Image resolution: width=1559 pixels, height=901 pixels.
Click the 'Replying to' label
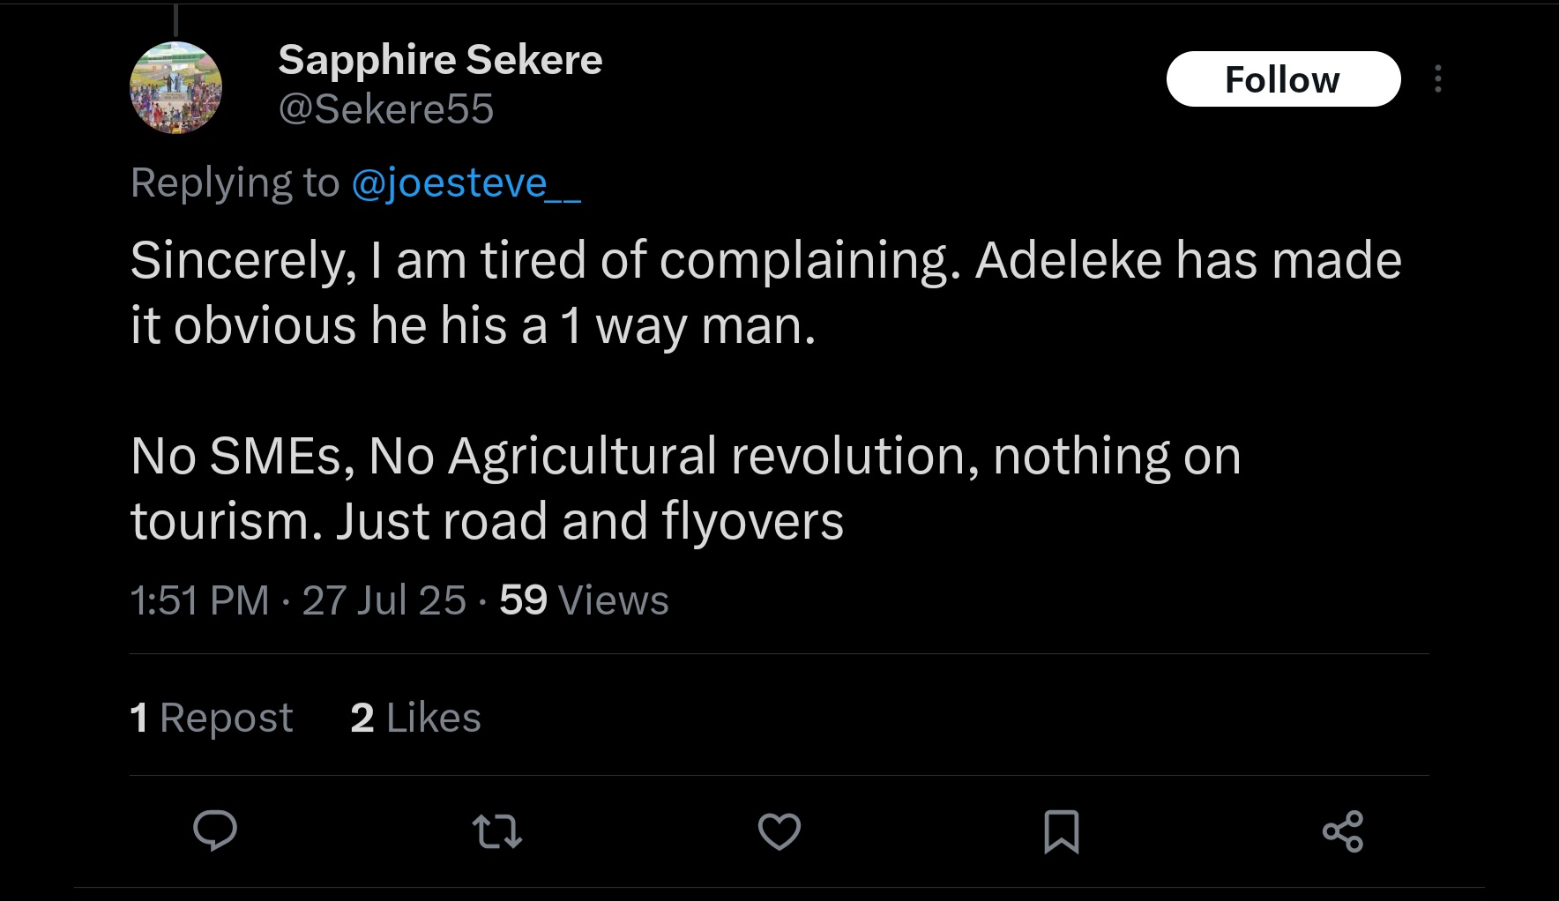235,183
